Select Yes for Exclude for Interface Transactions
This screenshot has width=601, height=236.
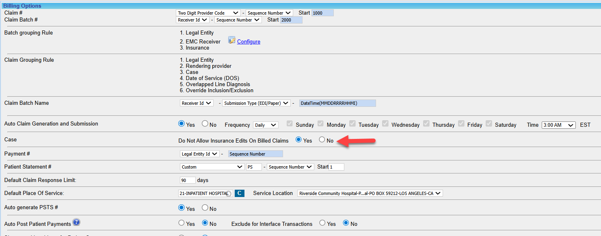[322, 223]
